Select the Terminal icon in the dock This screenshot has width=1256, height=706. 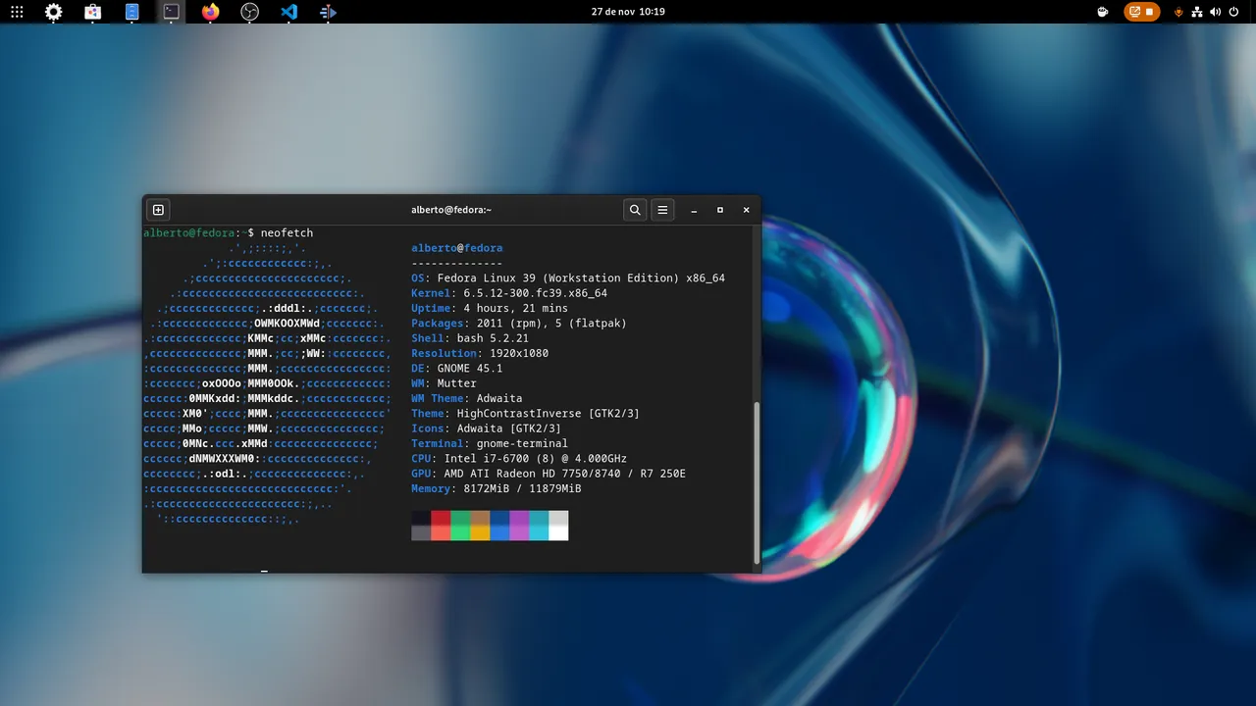click(x=172, y=12)
